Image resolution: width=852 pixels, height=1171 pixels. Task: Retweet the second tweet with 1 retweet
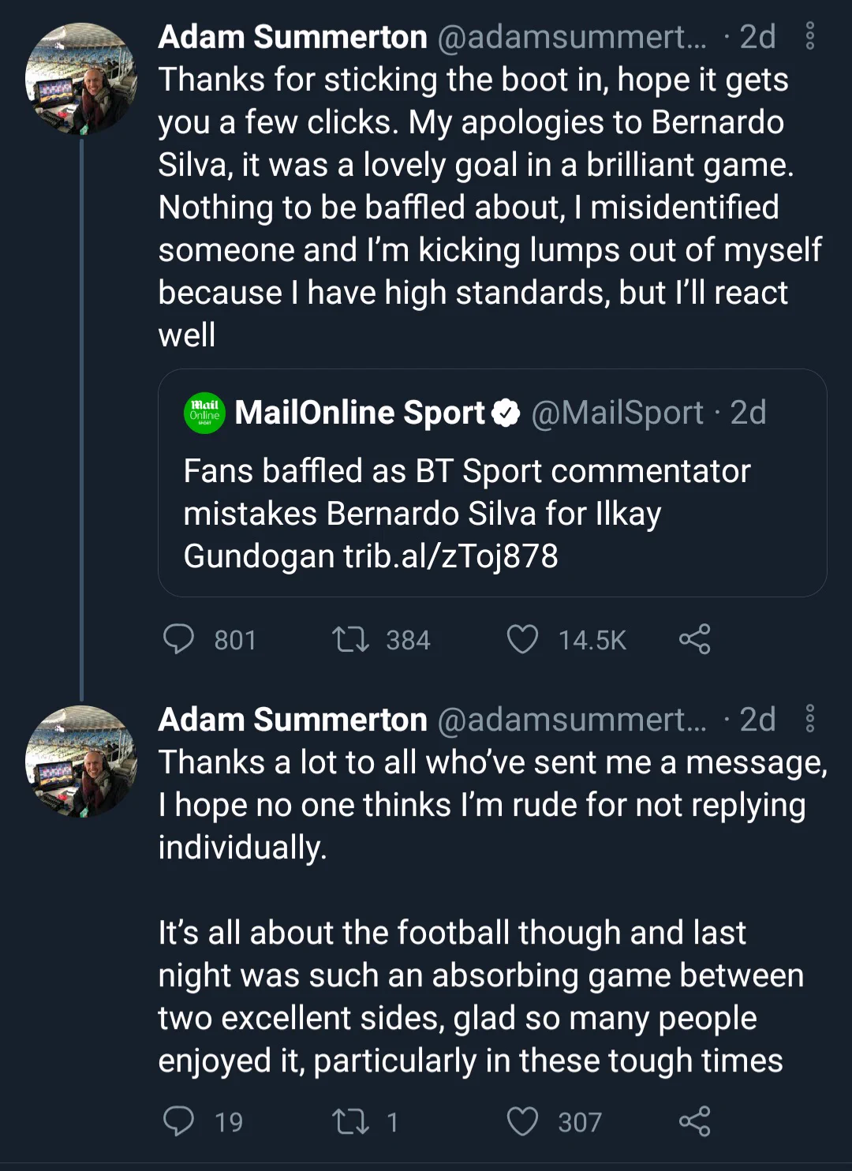pos(350,1121)
